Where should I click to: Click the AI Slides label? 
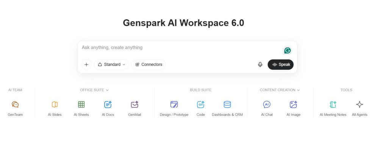click(55, 115)
